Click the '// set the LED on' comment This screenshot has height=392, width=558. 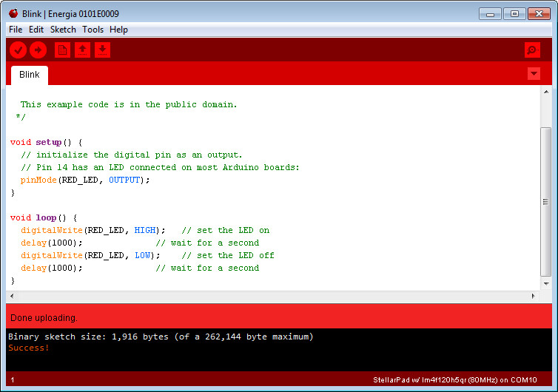pos(226,230)
